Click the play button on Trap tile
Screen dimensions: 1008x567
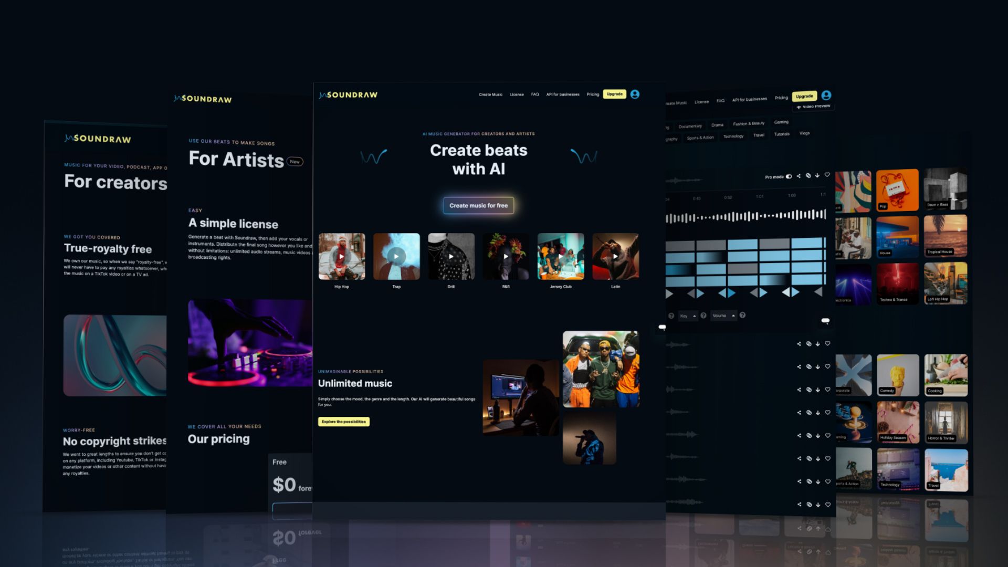[396, 257]
